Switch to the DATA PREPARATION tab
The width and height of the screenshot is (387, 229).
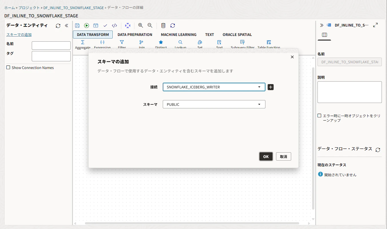pos(135,35)
